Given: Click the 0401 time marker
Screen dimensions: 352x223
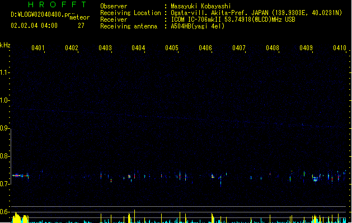Looking at the screenshot, I should click(x=38, y=48).
